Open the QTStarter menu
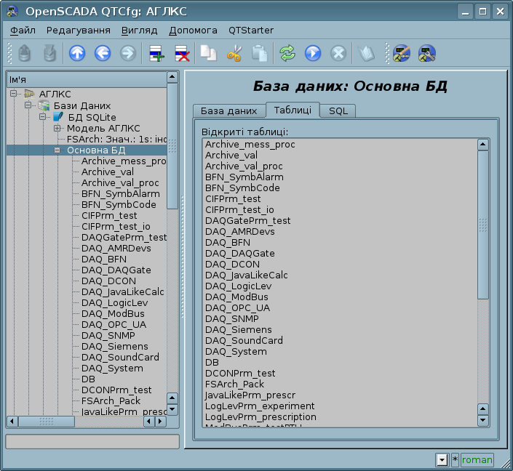The height and width of the screenshot is (471, 513). 251,31
